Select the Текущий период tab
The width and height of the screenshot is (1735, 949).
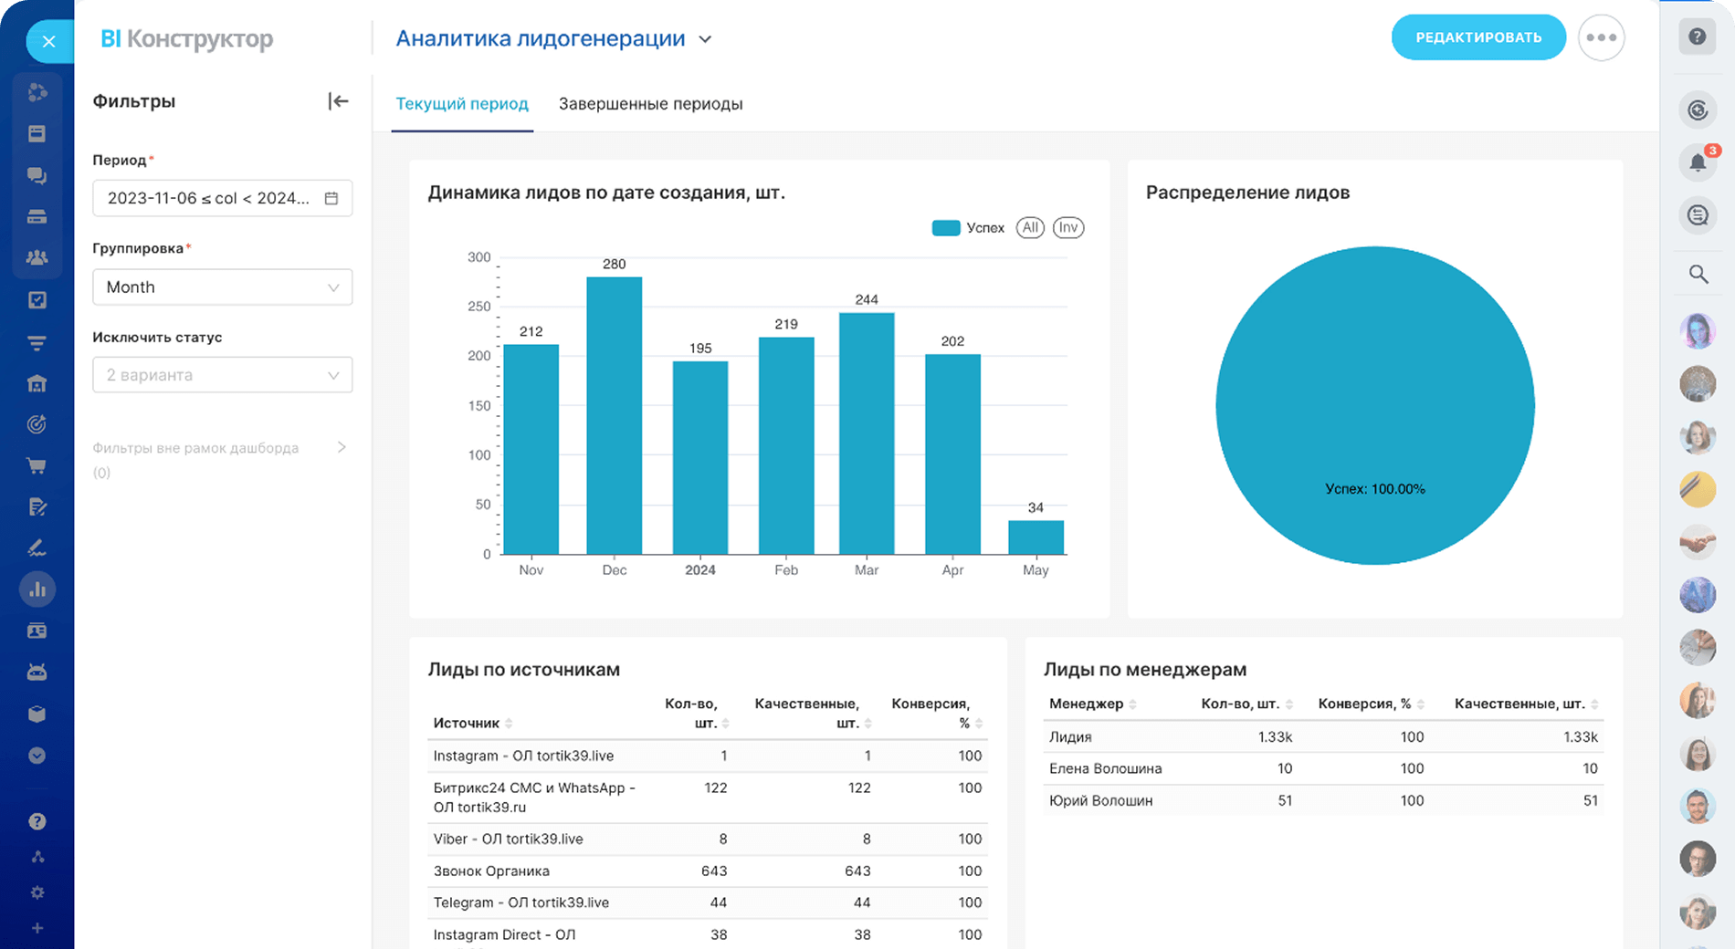point(461,104)
